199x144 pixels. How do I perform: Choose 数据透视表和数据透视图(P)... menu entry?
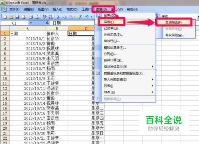coord(125,73)
